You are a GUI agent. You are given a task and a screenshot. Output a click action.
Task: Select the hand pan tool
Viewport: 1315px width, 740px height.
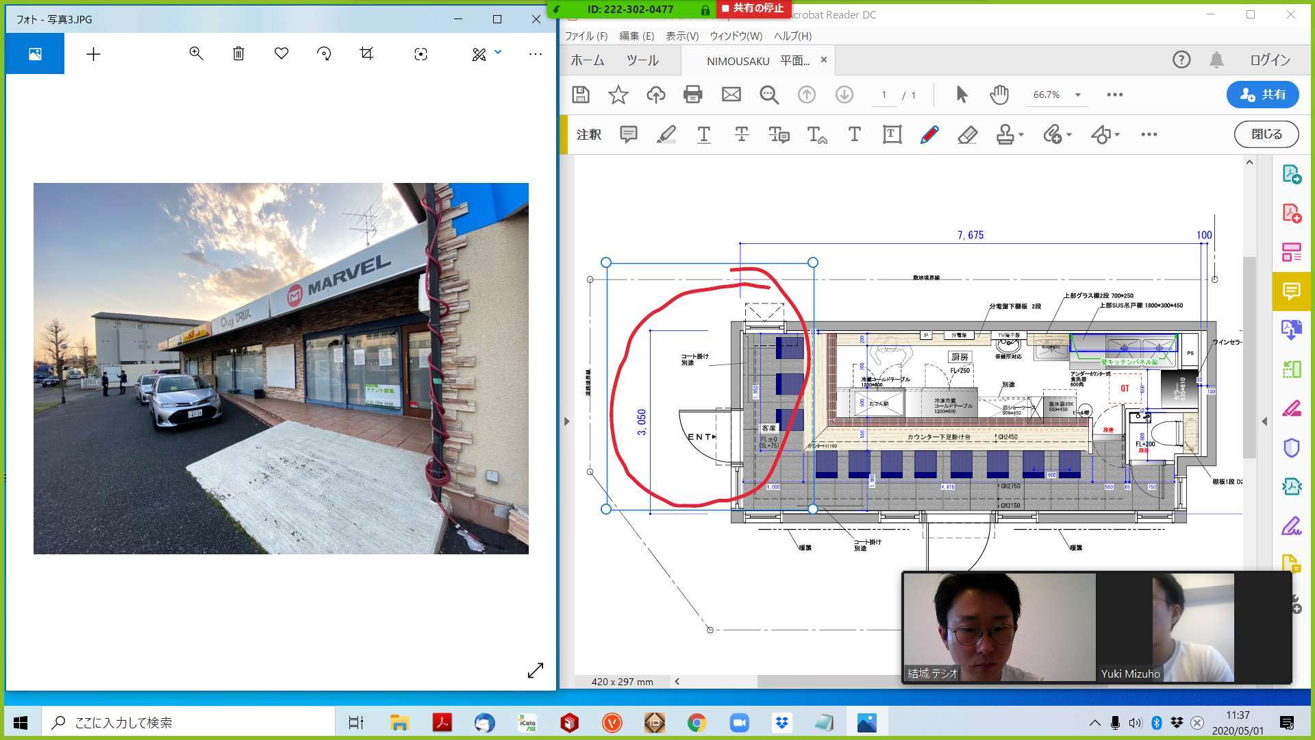999,95
